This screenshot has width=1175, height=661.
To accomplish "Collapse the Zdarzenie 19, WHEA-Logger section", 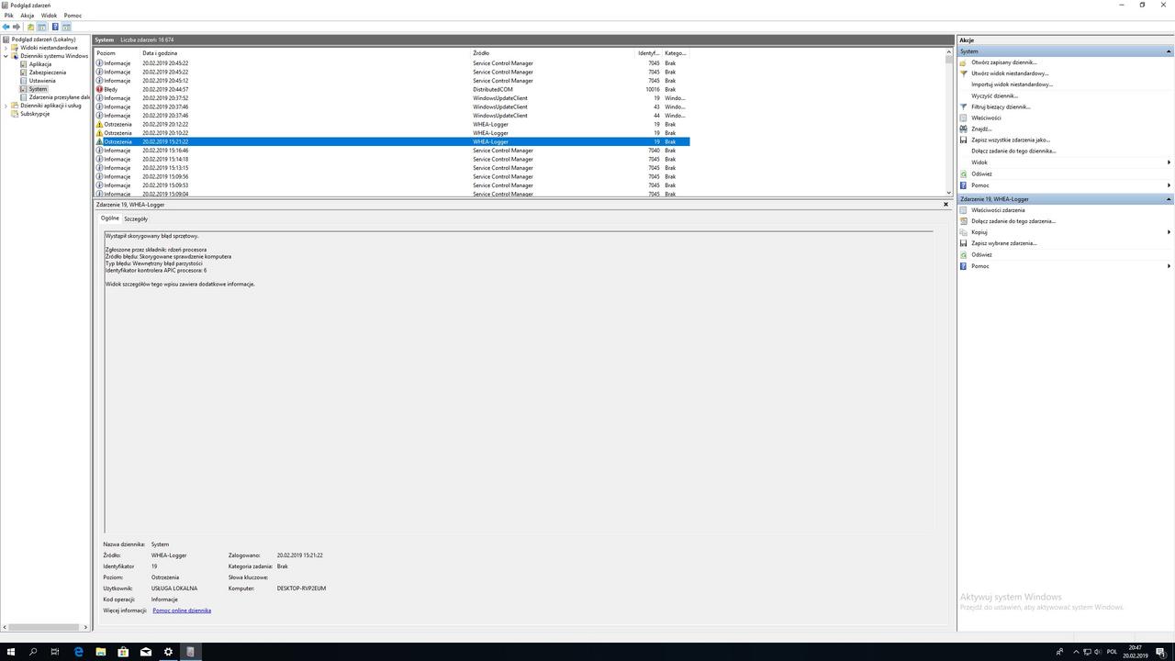I will pos(1169,198).
